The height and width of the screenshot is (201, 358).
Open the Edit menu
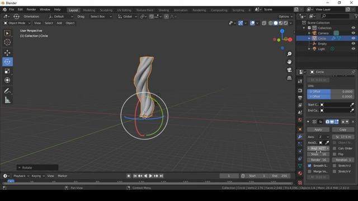pos(20,9)
